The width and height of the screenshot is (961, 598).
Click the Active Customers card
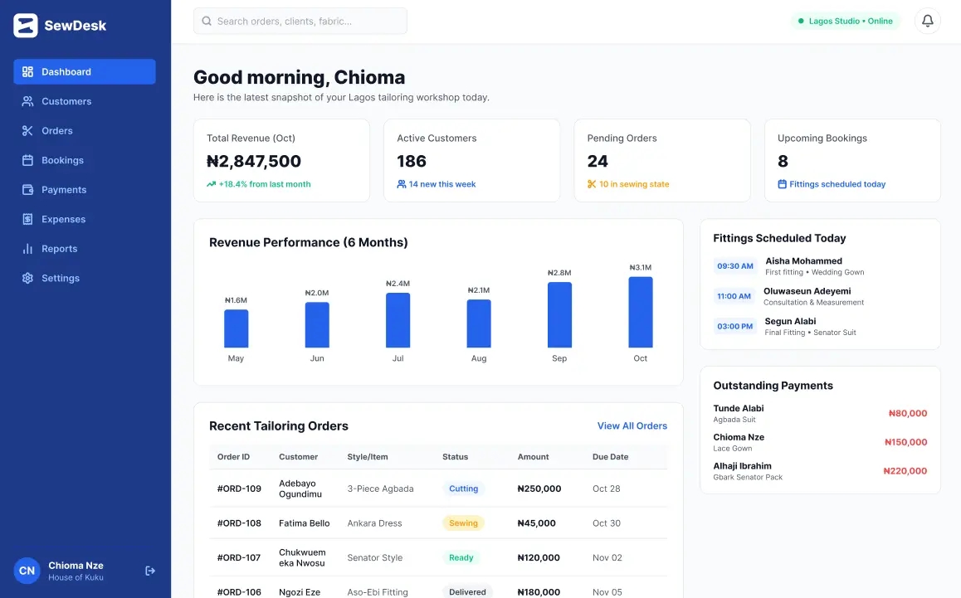472,161
